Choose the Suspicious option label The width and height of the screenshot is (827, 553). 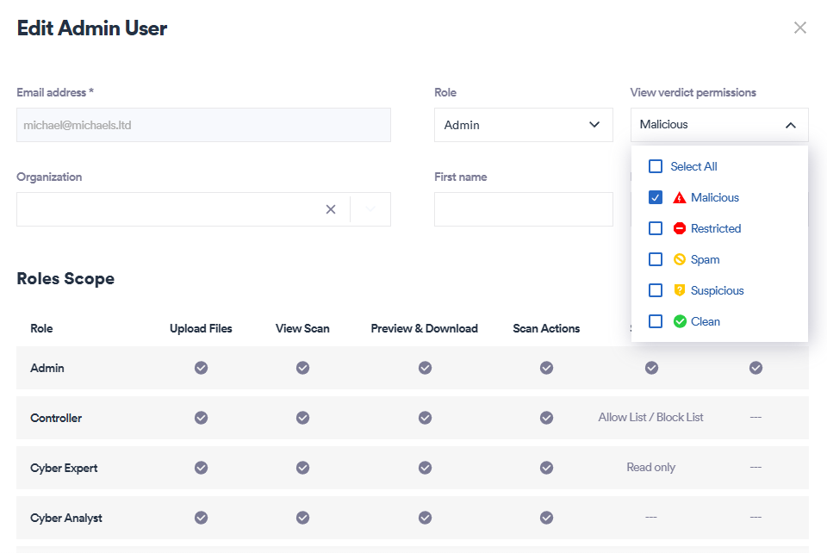click(x=717, y=290)
